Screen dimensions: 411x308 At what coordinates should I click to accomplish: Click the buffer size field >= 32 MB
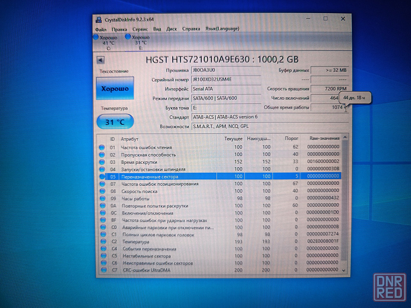[330, 70]
